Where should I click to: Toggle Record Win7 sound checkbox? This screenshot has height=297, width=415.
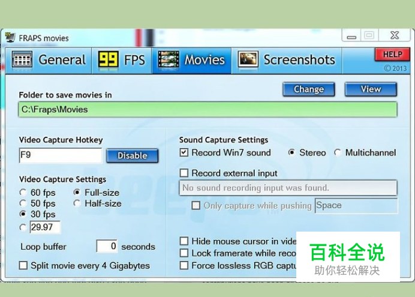pyautogui.click(x=184, y=152)
